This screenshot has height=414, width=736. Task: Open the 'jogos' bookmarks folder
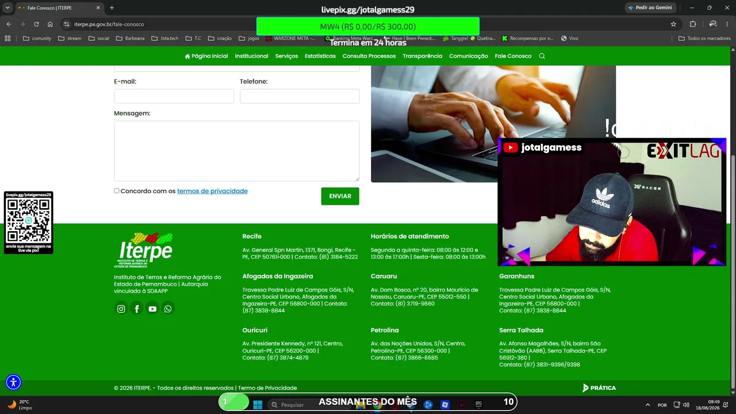click(249, 39)
